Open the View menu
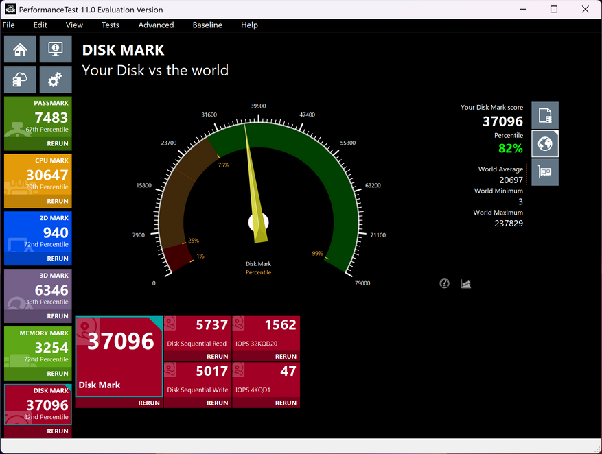The height and width of the screenshot is (454, 602). 74,25
